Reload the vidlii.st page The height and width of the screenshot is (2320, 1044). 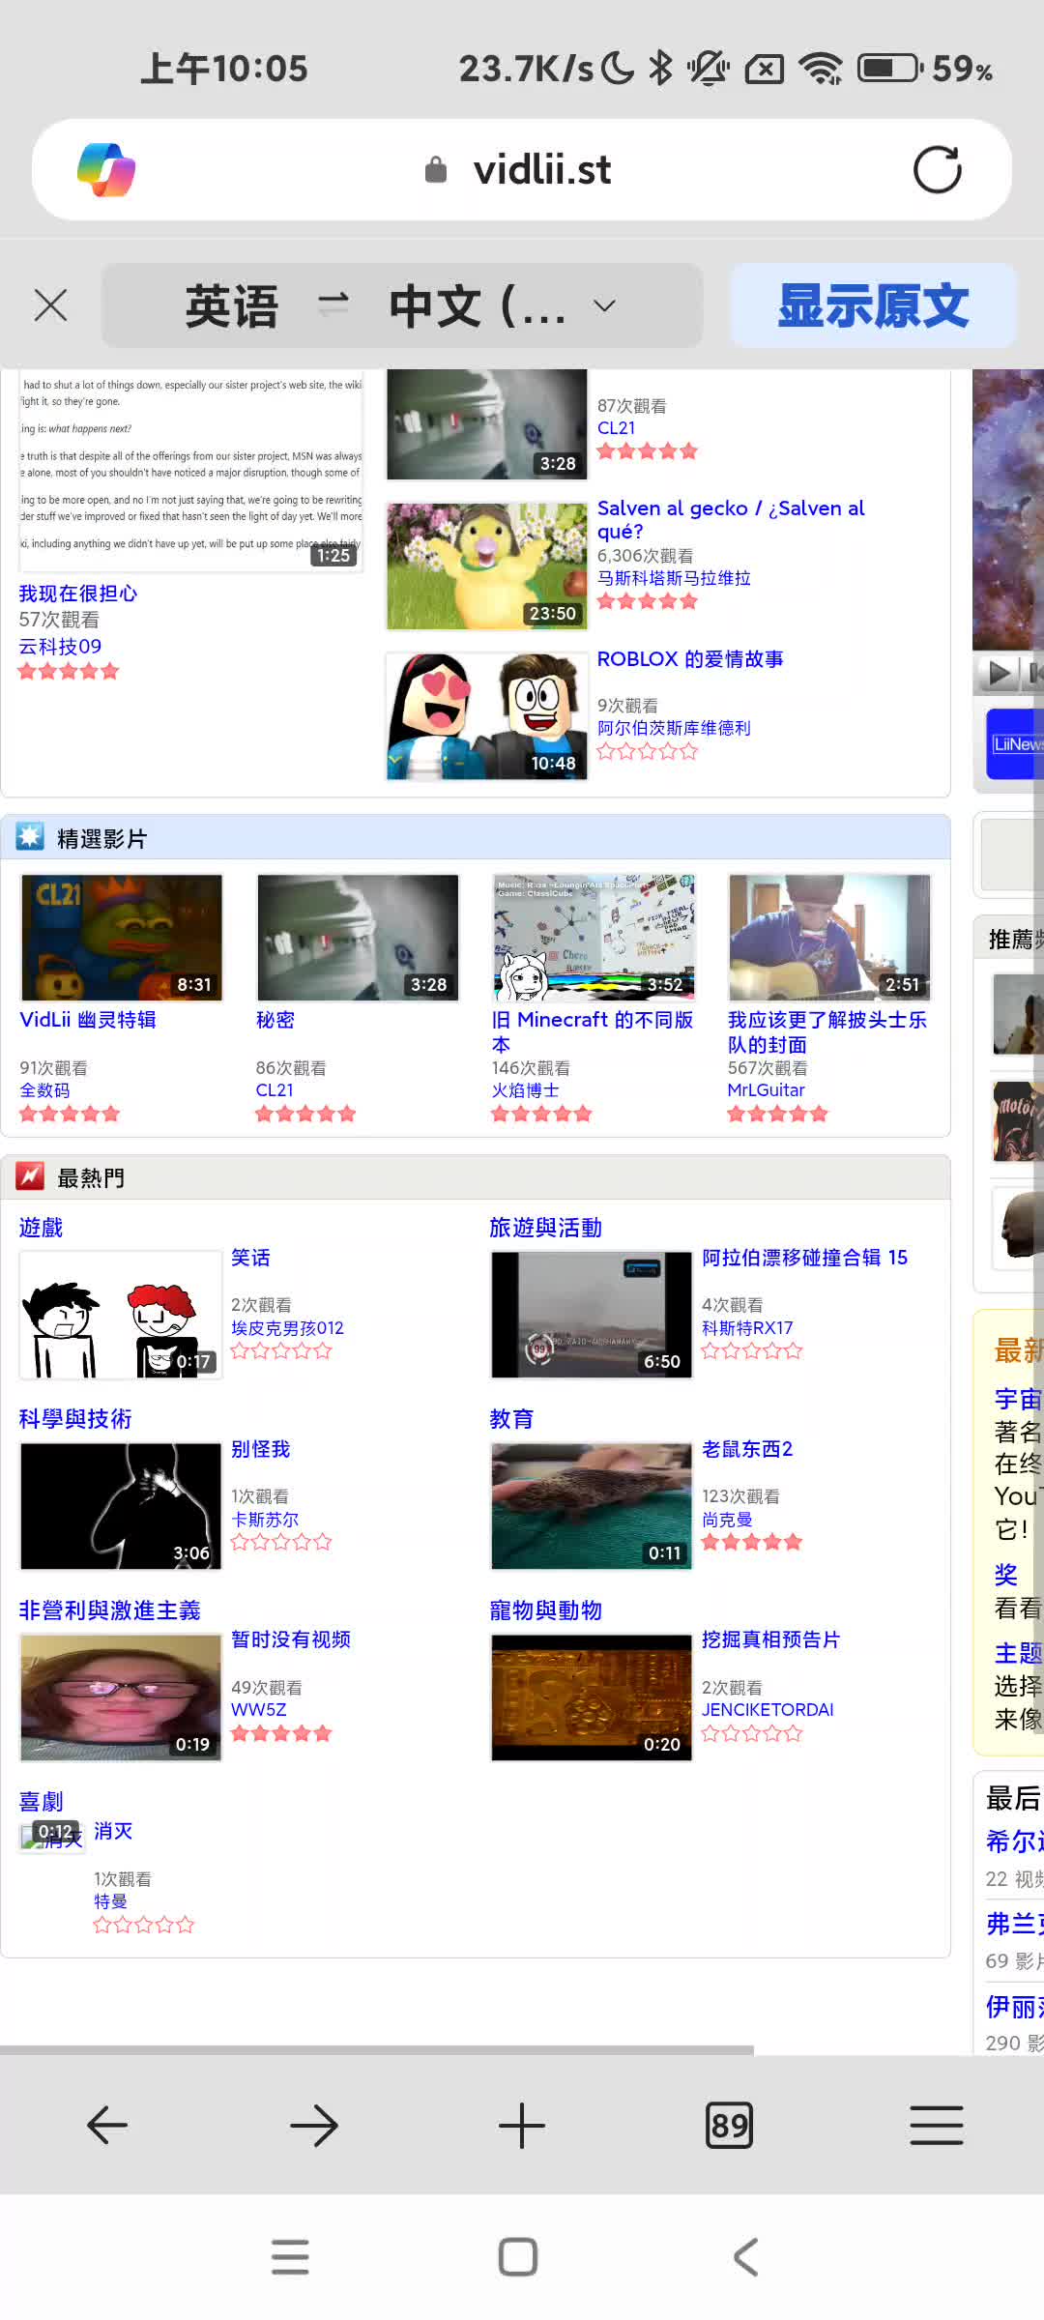[x=937, y=170]
